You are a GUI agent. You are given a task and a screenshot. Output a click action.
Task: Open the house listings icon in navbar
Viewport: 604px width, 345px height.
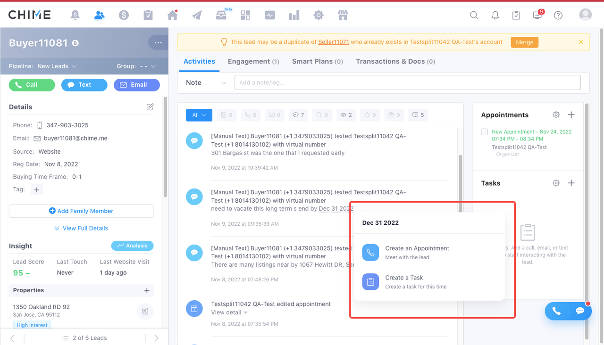click(x=173, y=15)
